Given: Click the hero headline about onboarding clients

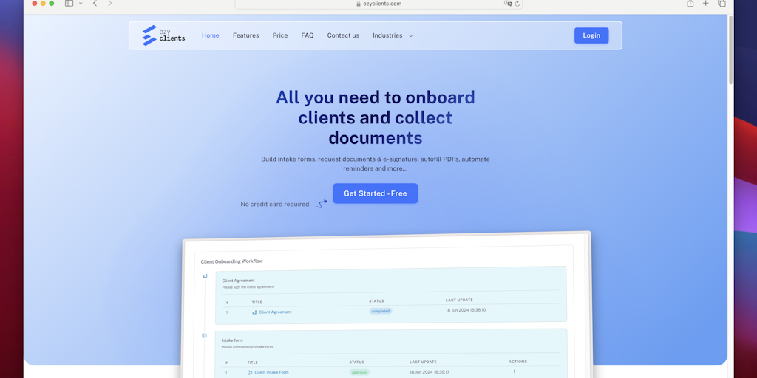Looking at the screenshot, I should coord(375,117).
